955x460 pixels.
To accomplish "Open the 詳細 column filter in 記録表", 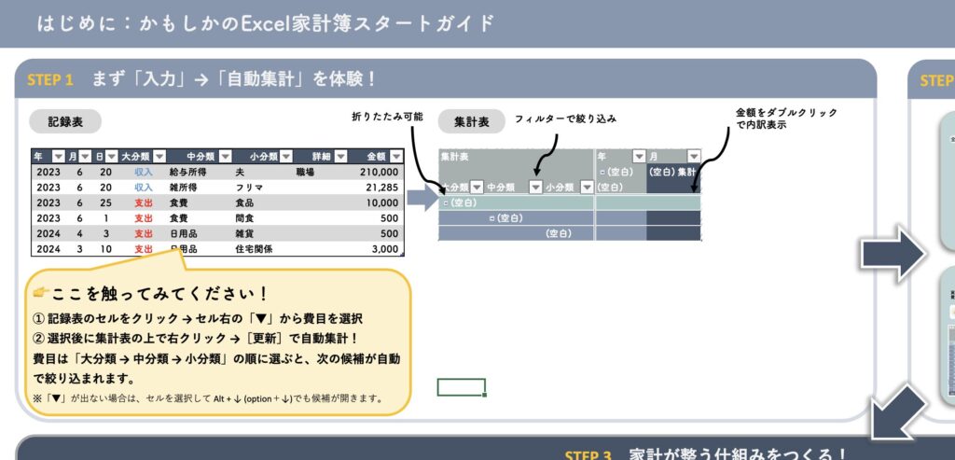I will (342, 157).
